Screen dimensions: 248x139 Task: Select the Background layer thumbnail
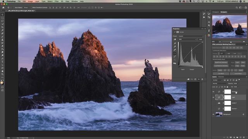(x=219, y=114)
